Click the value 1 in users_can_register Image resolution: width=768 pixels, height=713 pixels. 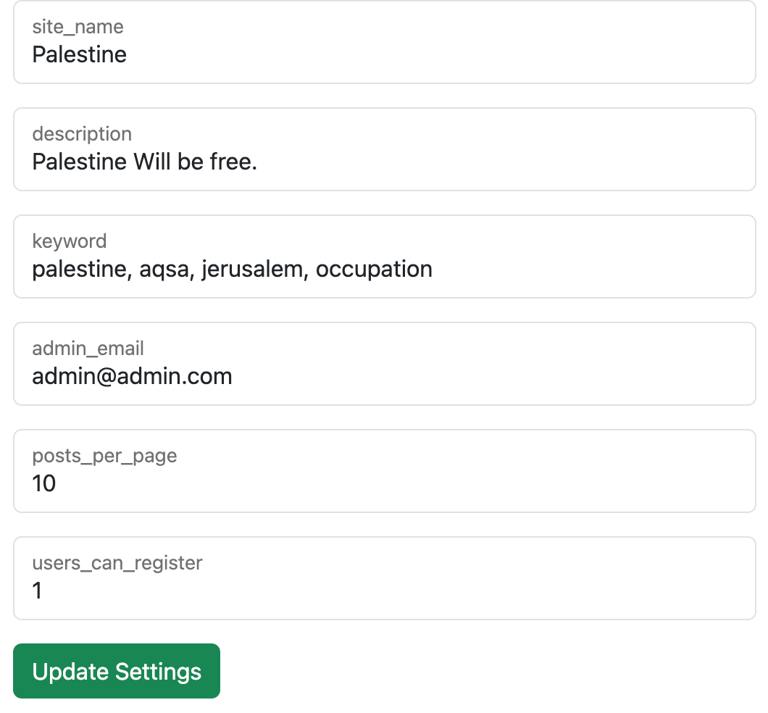tap(37, 591)
